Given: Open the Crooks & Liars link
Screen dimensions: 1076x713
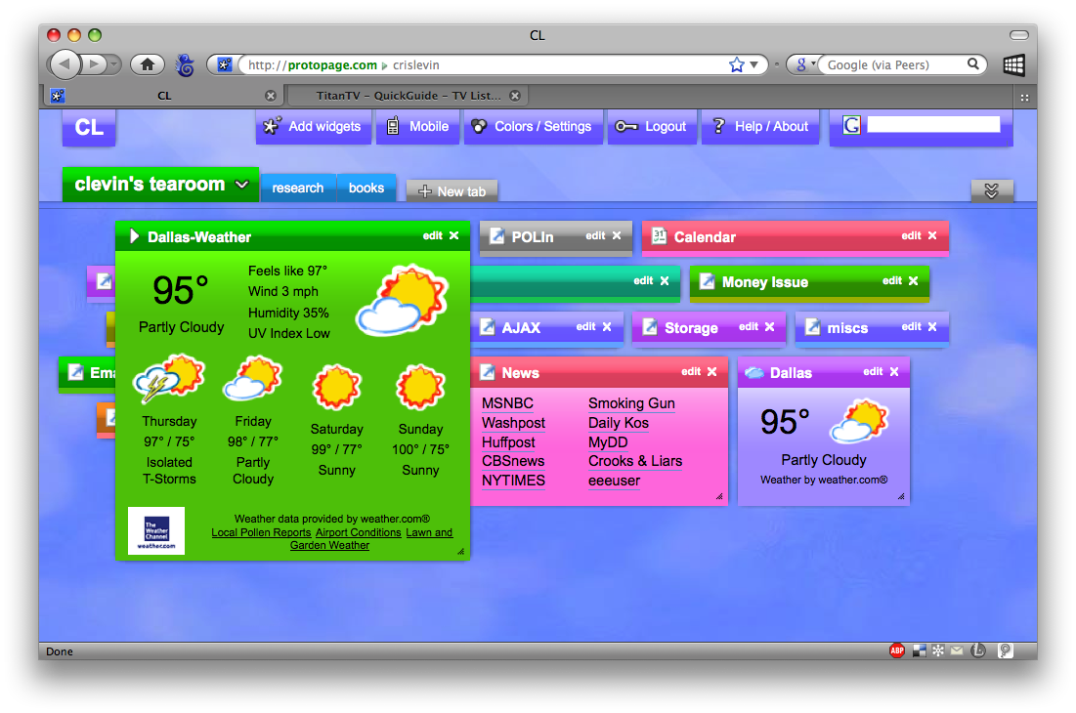Looking at the screenshot, I should point(635,461).
